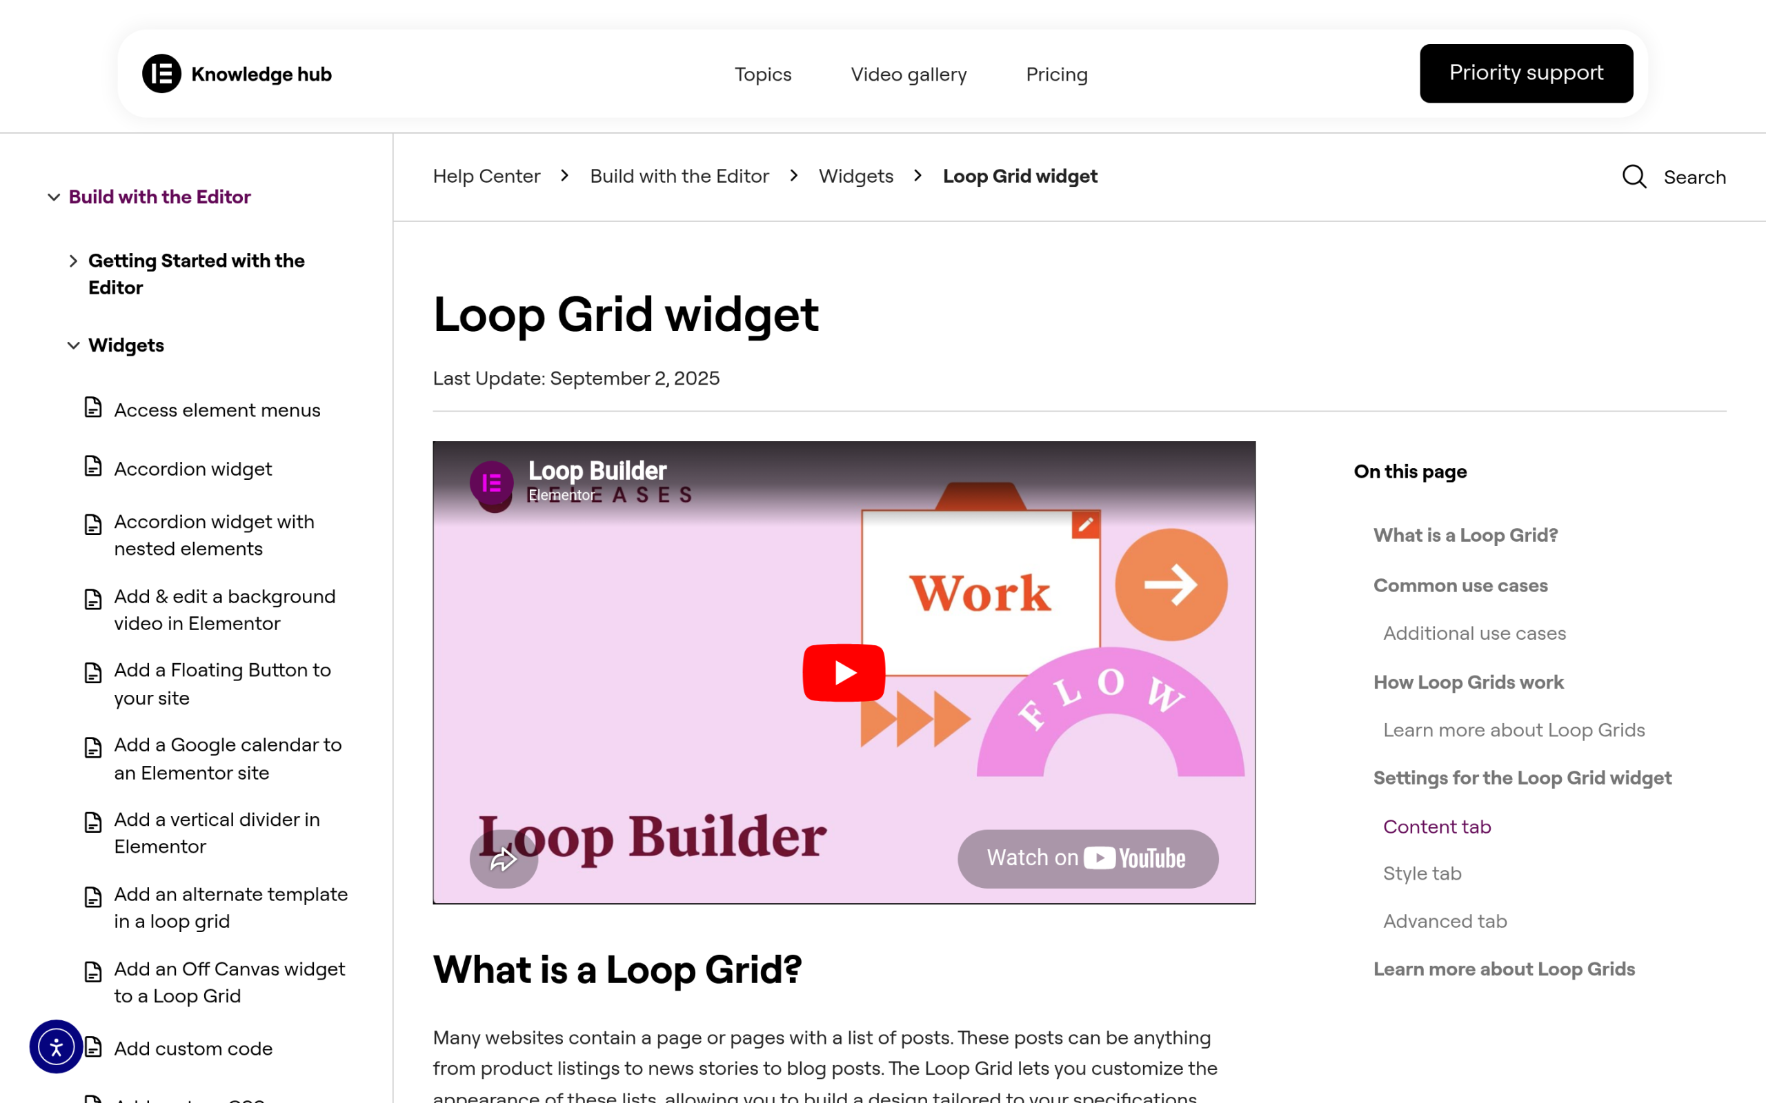Go to Build with the Editor breadcrumb
This screenshot has width=1766, height=1103.
click(679, 176)
